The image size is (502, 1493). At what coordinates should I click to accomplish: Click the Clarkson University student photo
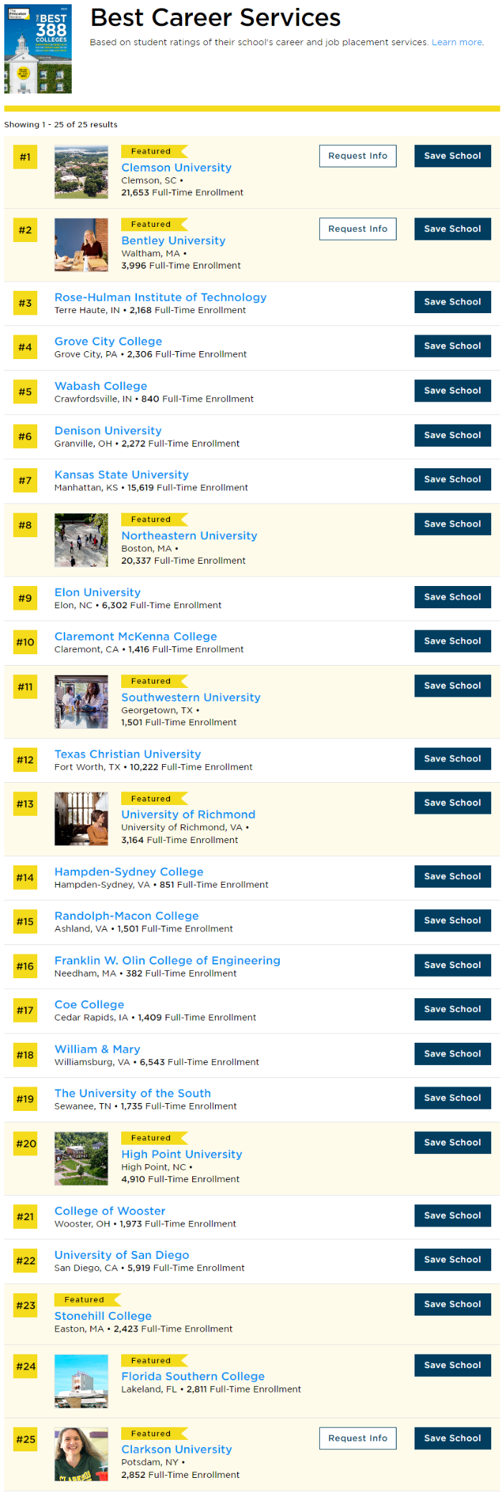(x=81, y=1454)
